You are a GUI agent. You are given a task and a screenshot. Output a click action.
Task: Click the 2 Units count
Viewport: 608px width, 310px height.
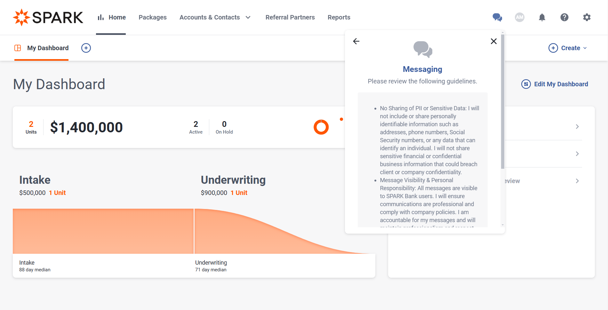(x=31, y=127)
